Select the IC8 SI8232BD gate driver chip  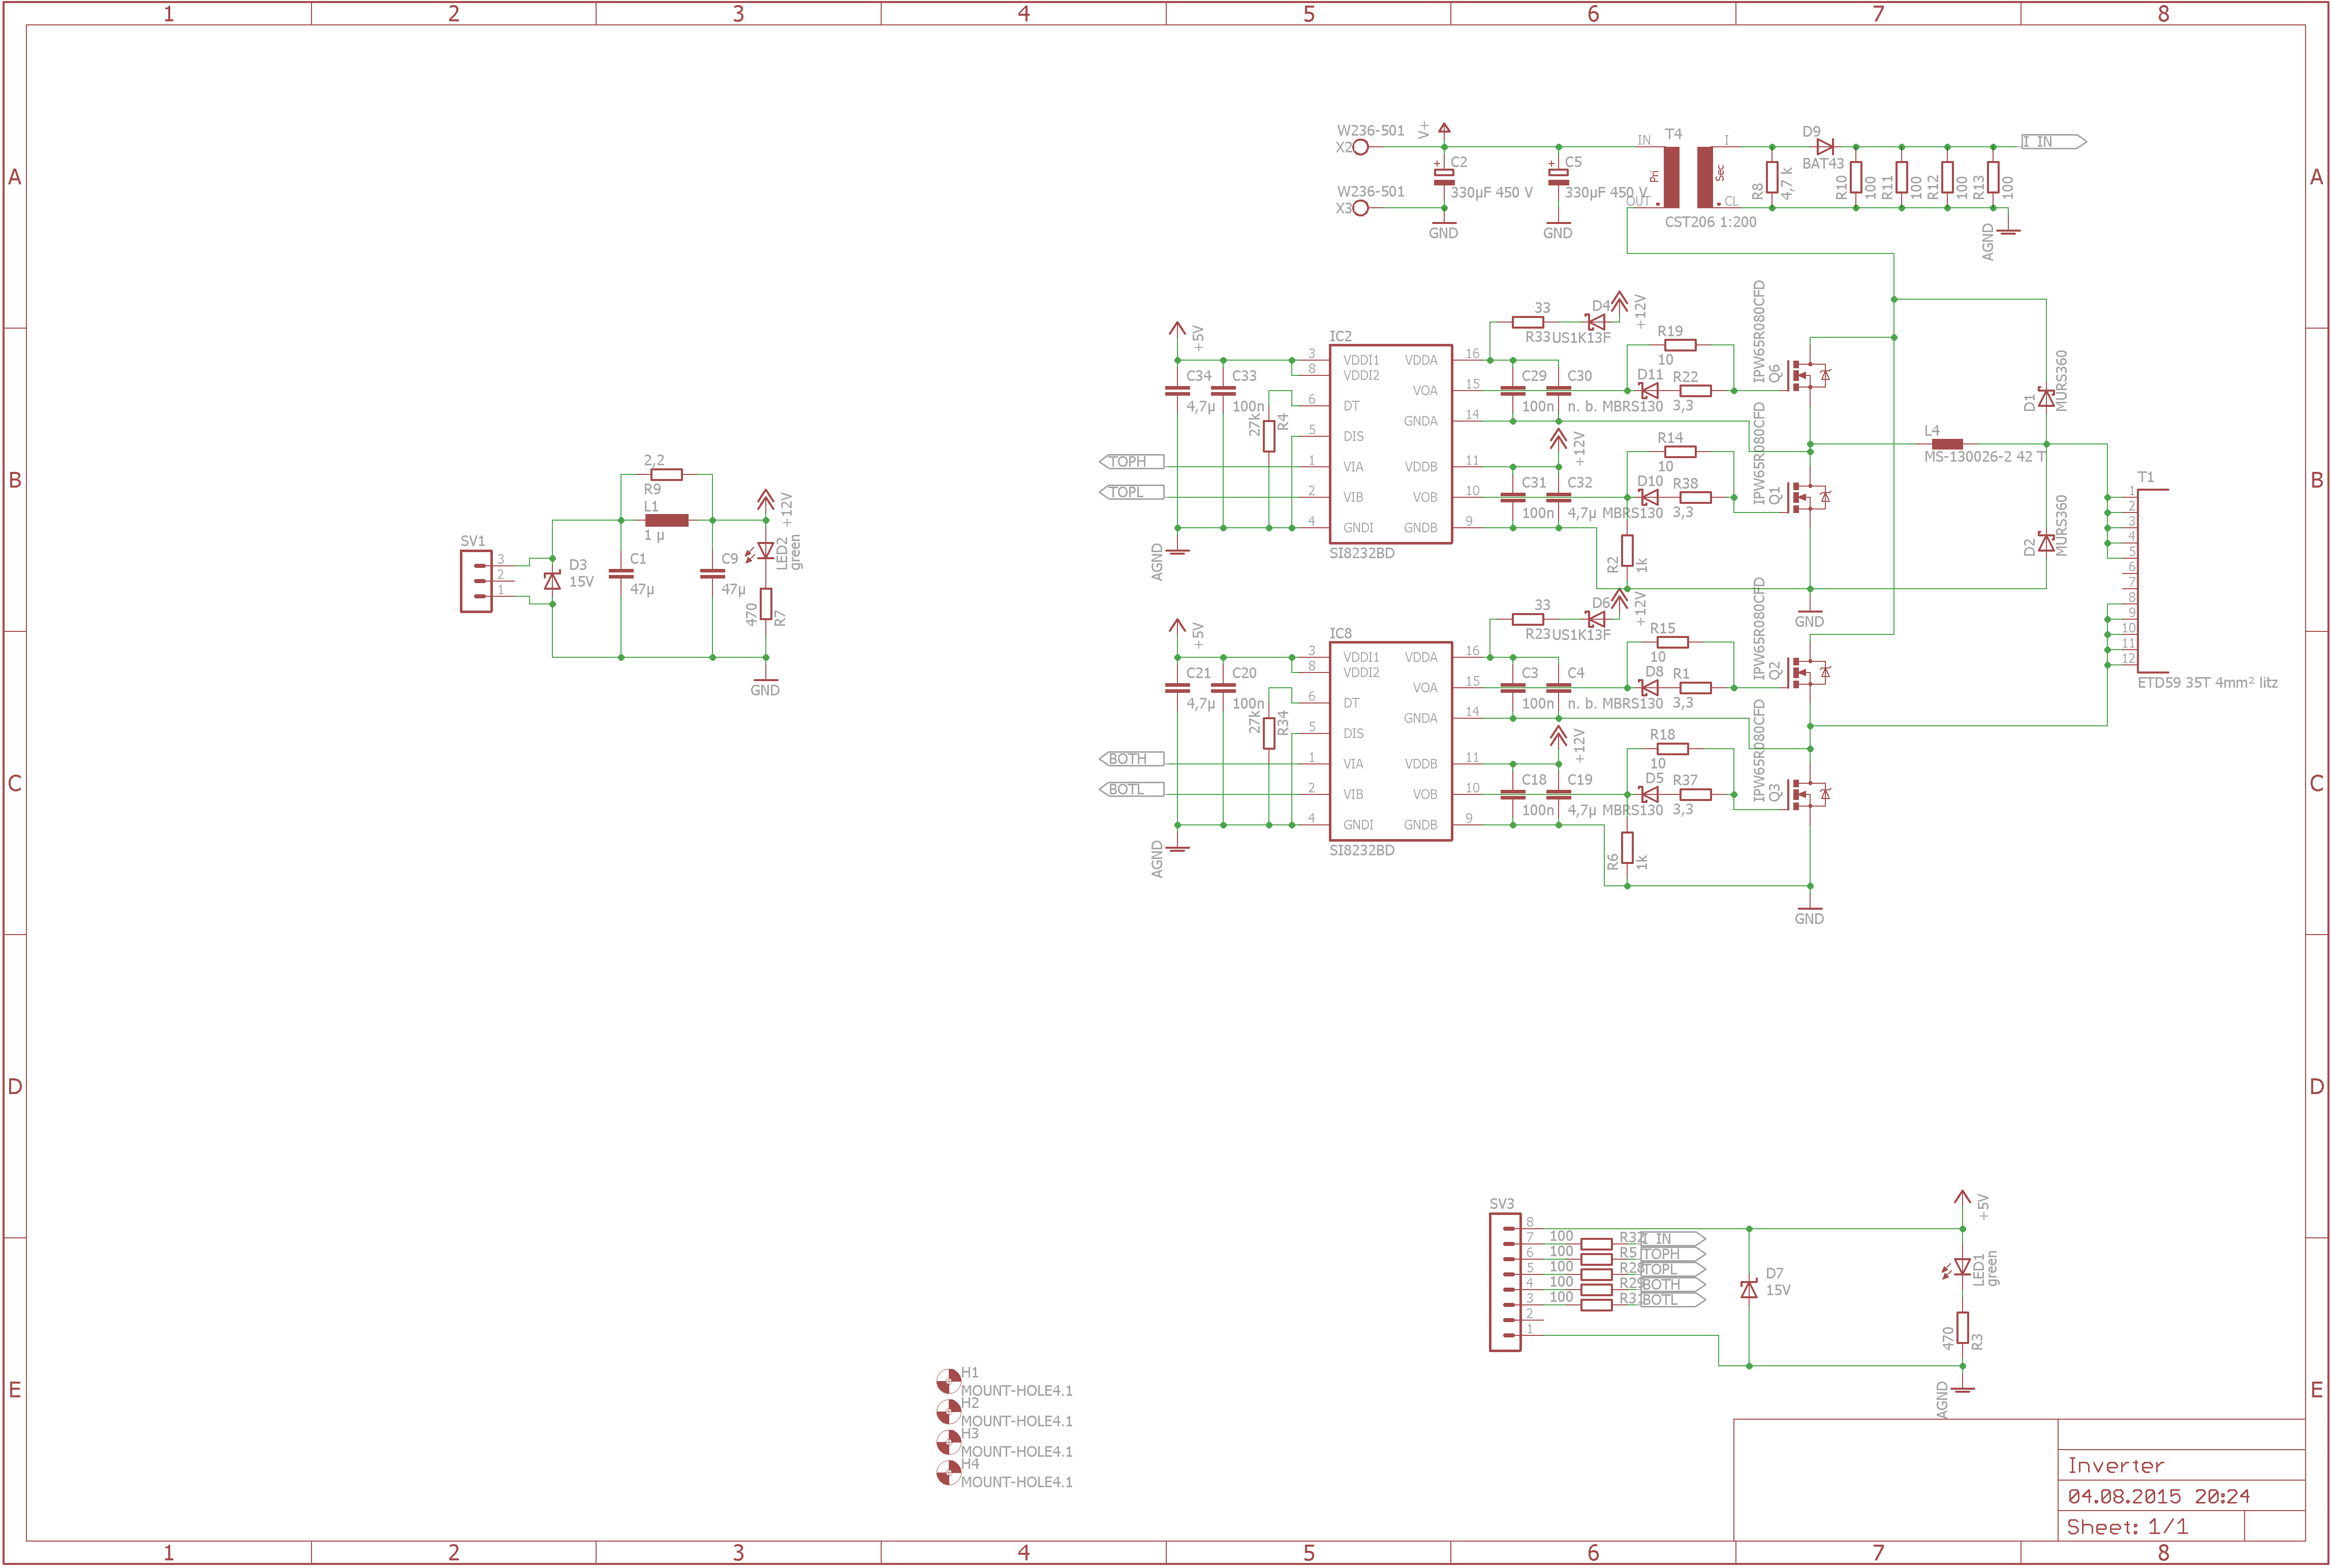point(1389,741)
